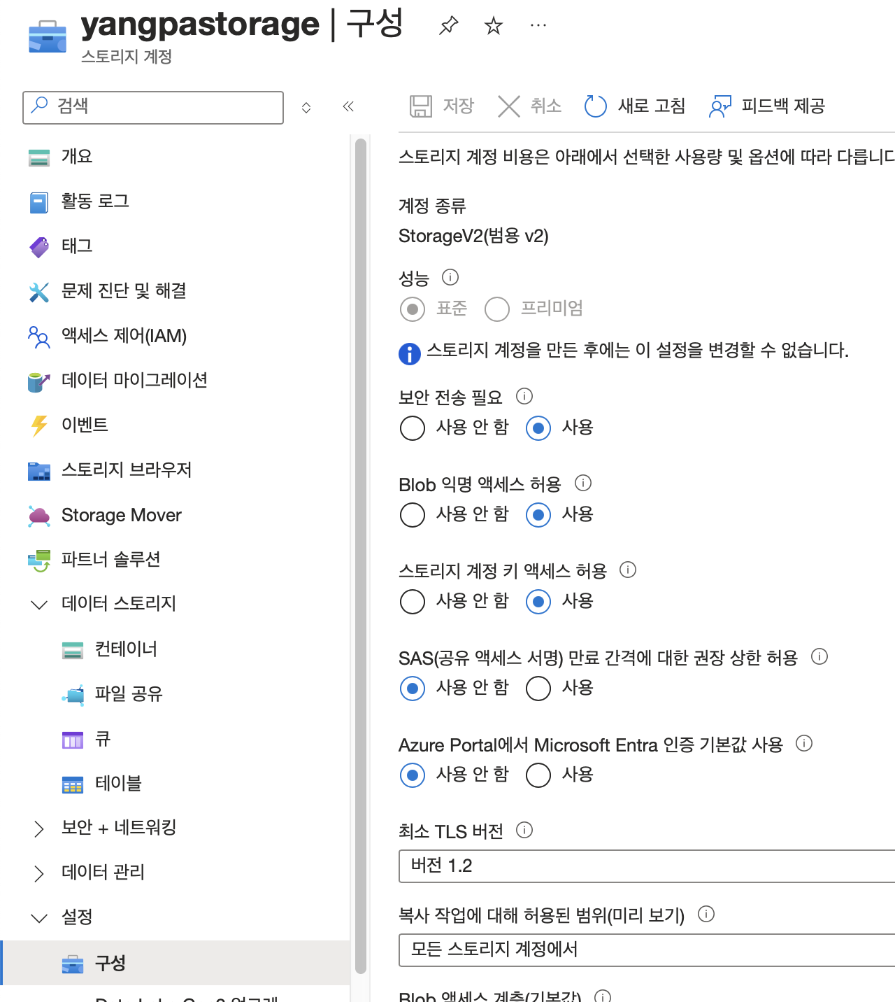The image size is (895, 1002).
Task: Click info icon next to 성능
Action: (450, 277)
